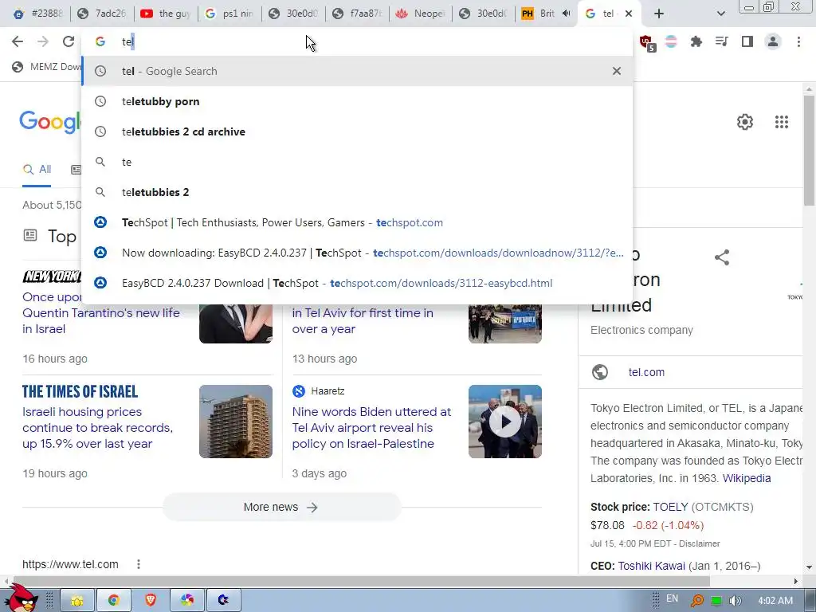The height and width of the screenshot is (612, 816).
Task: Open a new tab with plus button
Action: (x=659, y=14)
